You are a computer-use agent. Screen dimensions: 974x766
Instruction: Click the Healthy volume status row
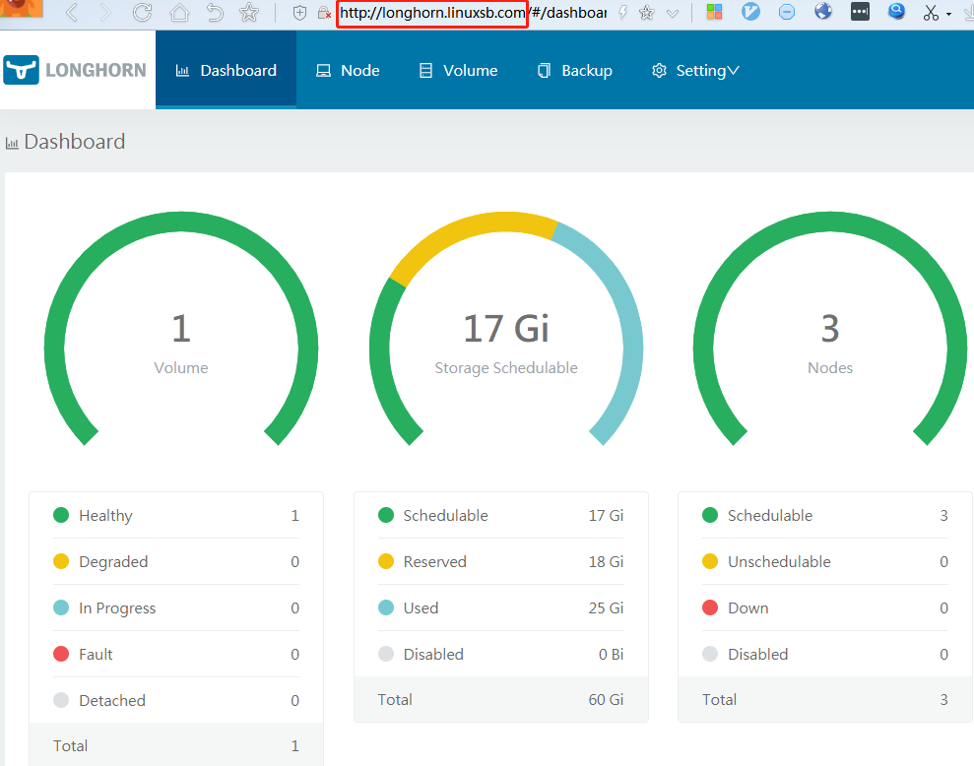pyautogui.click(x=176, y=515)
